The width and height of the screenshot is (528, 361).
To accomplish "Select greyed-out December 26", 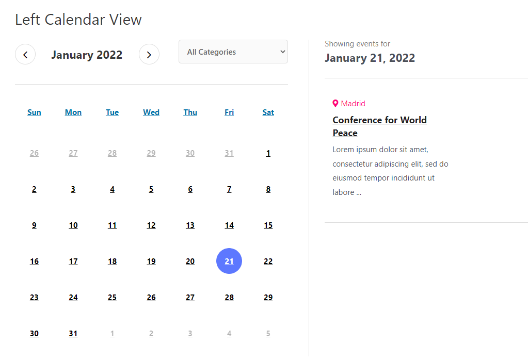I will tap(35, 153).
